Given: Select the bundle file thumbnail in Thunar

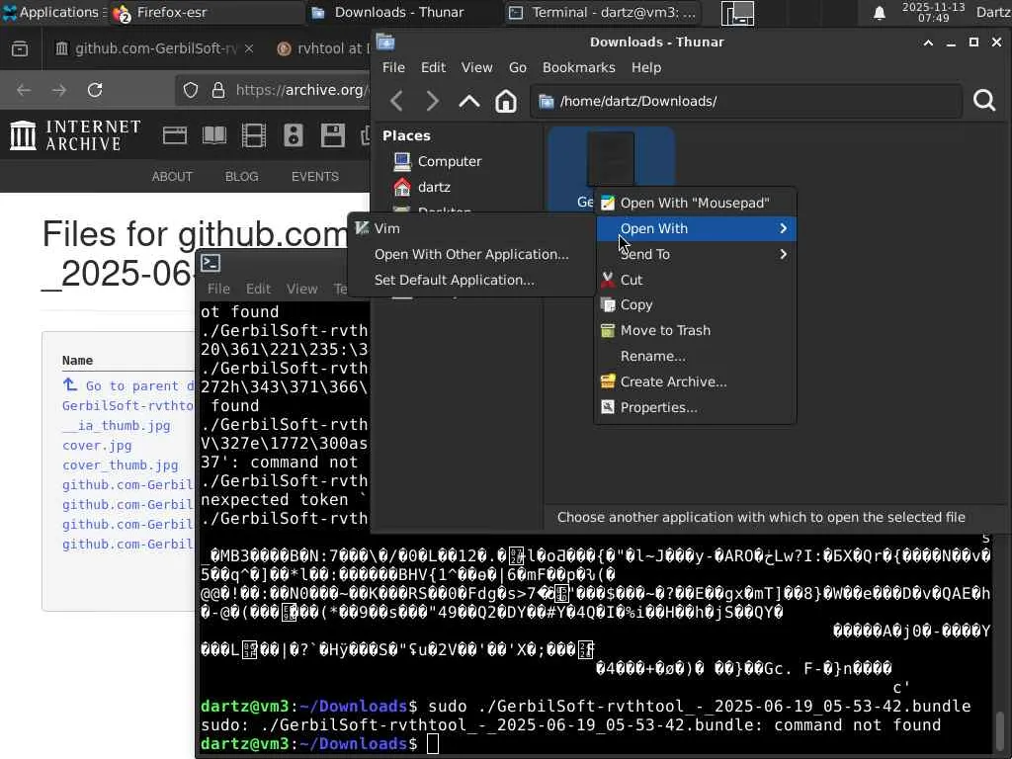Looking at the screenshot, I should 611,158.
